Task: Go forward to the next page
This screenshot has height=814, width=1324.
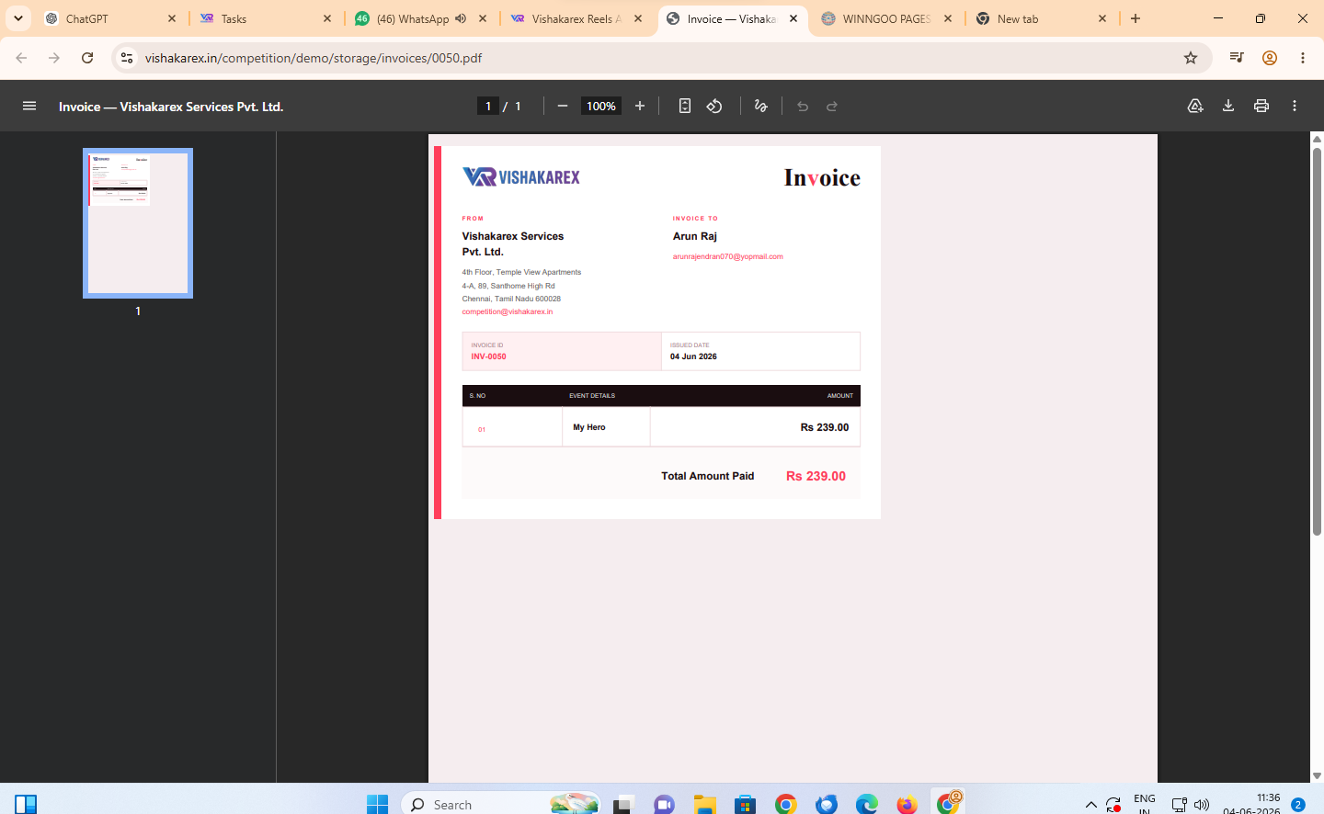Action: pyautogui.click(x=54, y=58)
